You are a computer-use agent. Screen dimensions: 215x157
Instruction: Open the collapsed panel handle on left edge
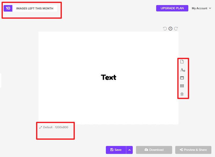click(x=1, y=80)
